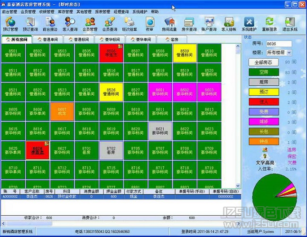307x237 pixels.
Task: Select the purple 免费 status swatch
Action: [264, 112]
